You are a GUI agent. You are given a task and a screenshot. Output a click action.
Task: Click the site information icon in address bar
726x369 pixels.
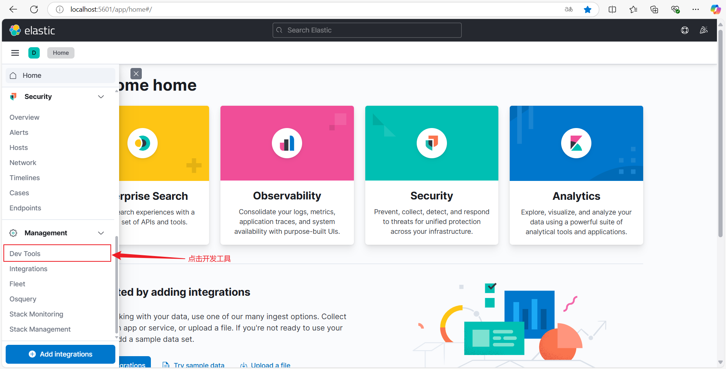(x=60, y=9)
